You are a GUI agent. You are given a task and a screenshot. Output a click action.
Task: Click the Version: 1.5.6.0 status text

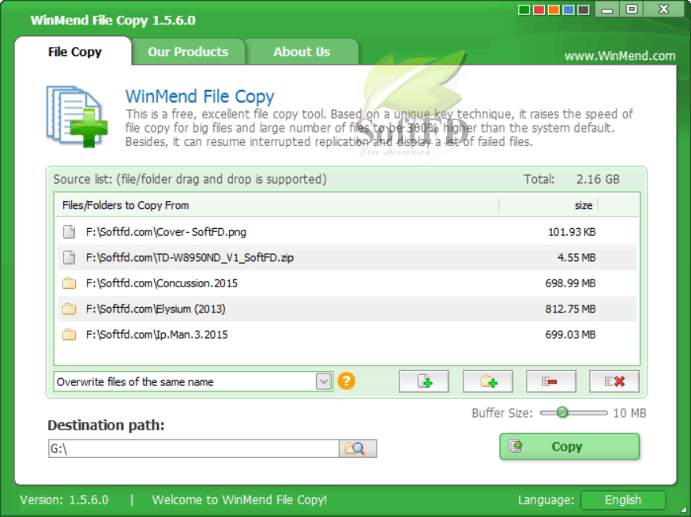[64, 500]
